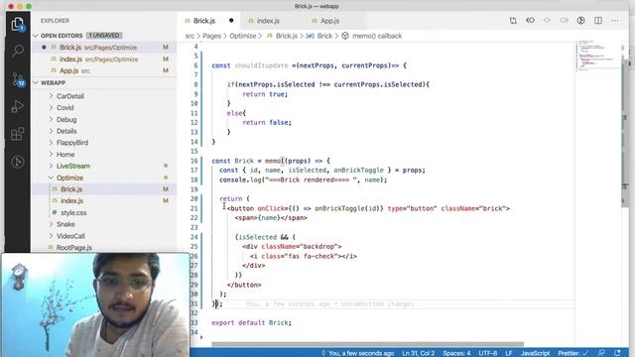The height and width of the screenshot is (357, 635).
Task: Click the editor minimap preview
Action: pyautogui.click(x=596, y=57)
